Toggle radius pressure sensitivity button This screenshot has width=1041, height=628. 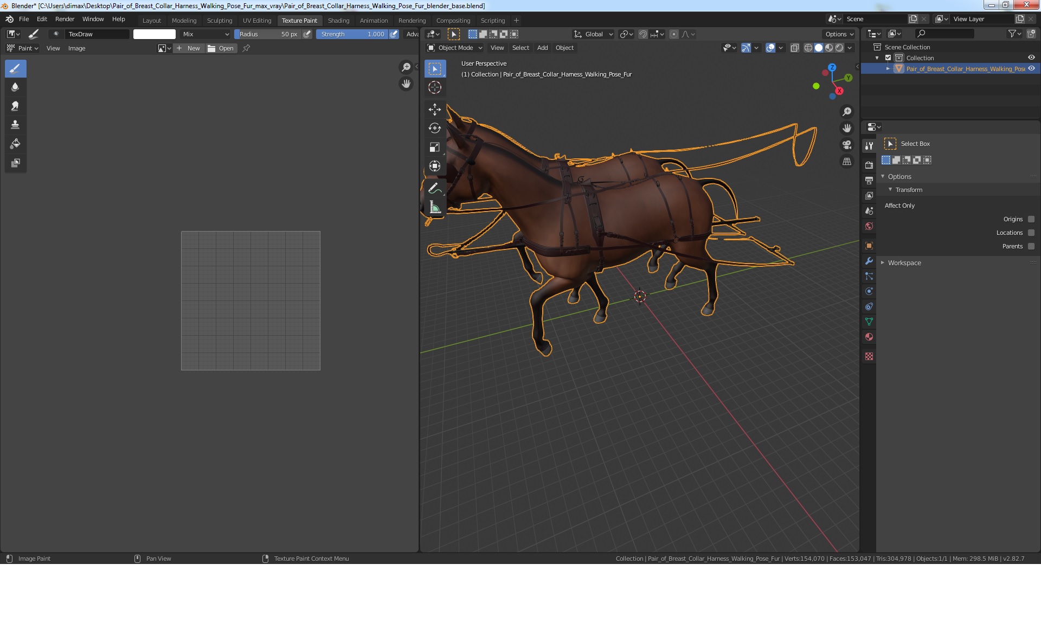tap(307, 34)
